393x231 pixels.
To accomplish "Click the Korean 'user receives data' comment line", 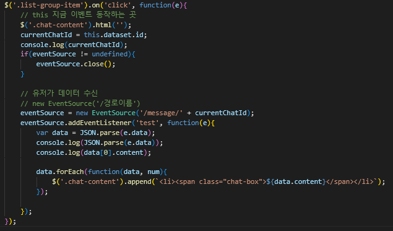I will pos(59,94).
